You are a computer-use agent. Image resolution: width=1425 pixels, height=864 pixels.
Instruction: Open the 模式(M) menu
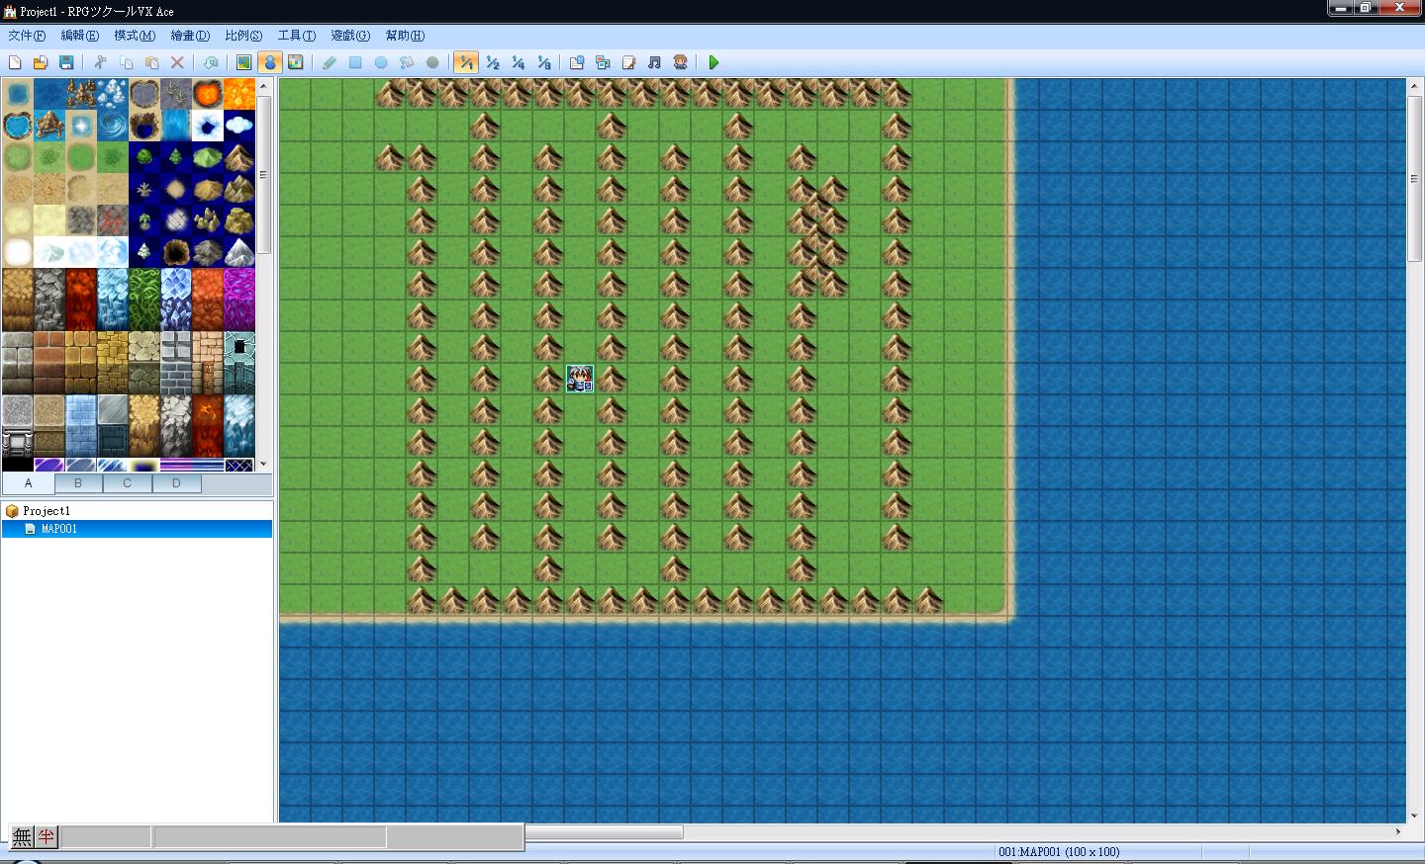tap(135, 36)
